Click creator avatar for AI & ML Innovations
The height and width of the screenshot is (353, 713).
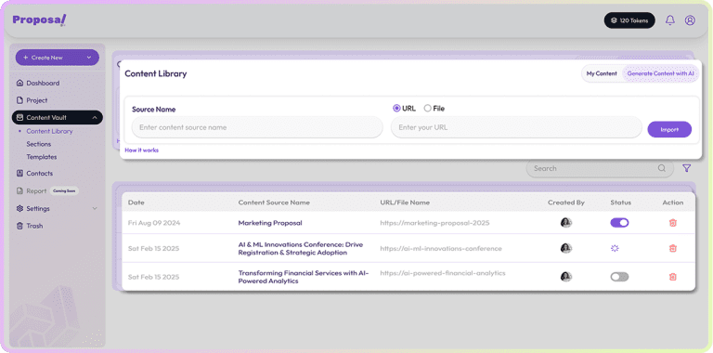pyautogui.click(x=565, y=248)
